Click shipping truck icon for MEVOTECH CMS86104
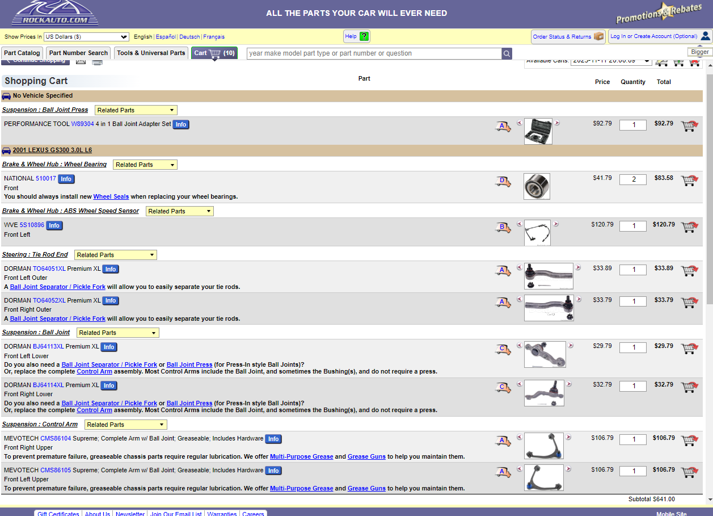Screen dimensions: 713x516 pos(503,441)
